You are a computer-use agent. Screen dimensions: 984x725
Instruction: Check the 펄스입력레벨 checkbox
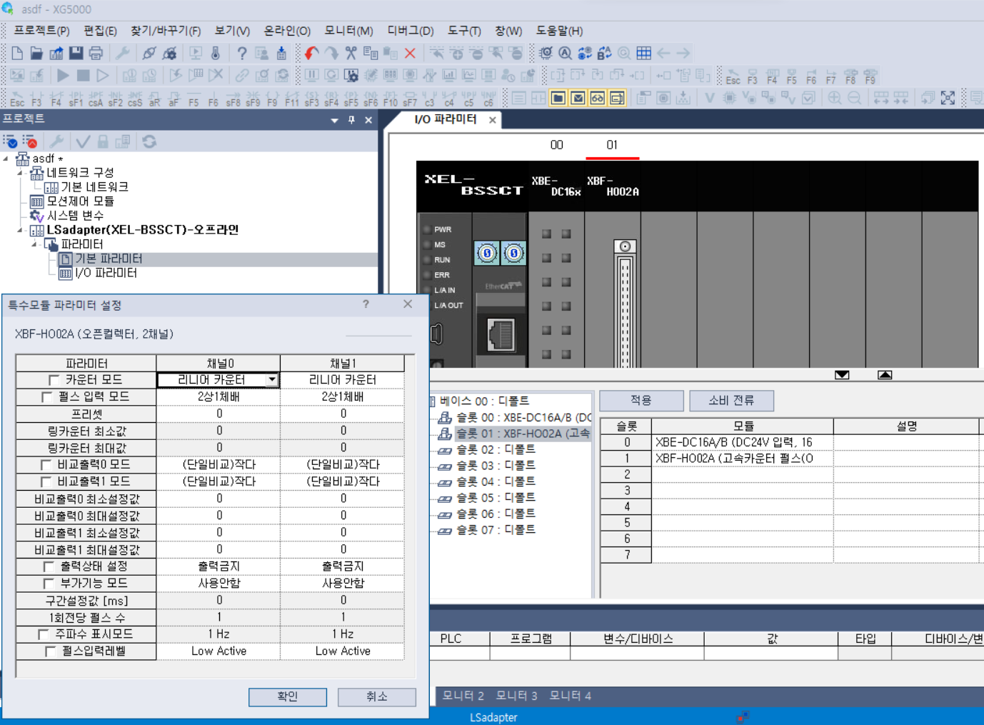click(x=50, y=651)
